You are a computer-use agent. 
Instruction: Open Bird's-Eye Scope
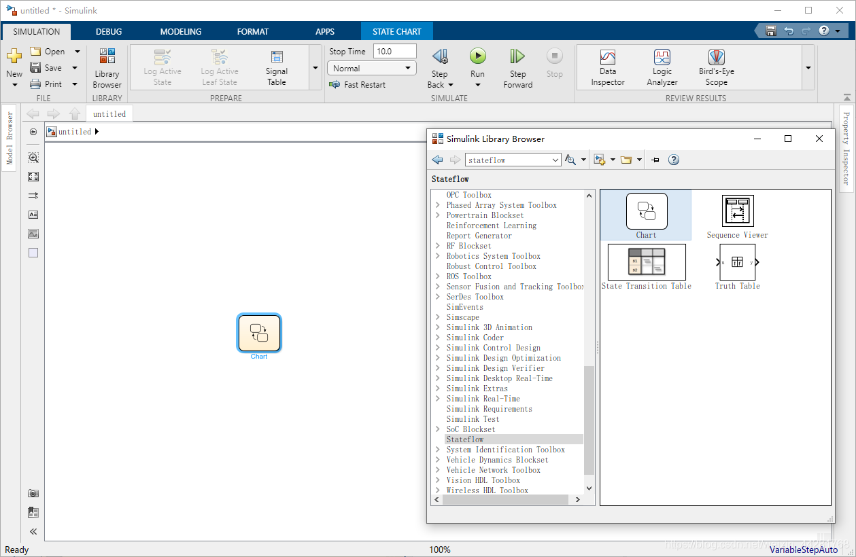point(717,68)
